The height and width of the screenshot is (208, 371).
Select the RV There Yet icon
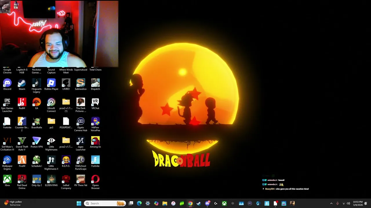[81, 181]
